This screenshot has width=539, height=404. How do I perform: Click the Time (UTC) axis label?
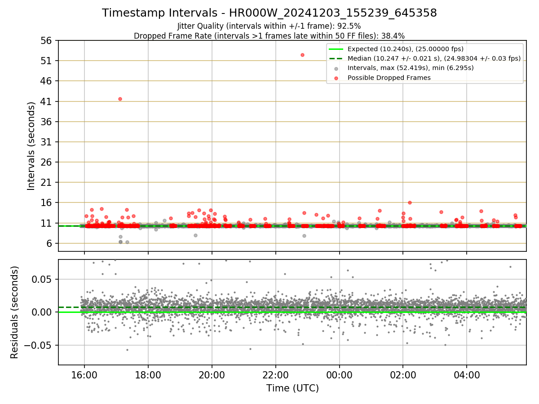[x=292, y=388]
